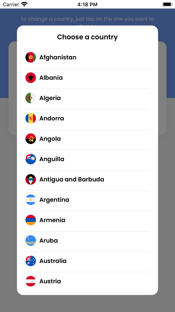175x312 pixels.
Task: Tap the Armenia flag icon
Action: click(x=31, y=220)
